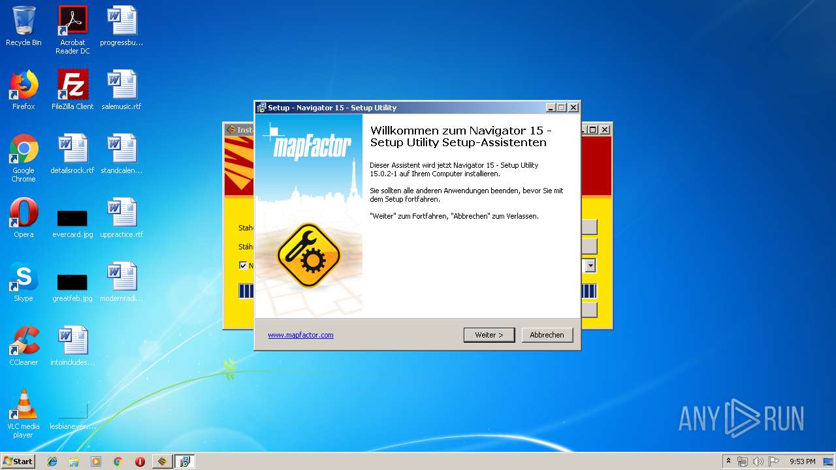836x470 pixels.
Task: Launch Opera desktop shortcut
Action: click(x=24, y=218)
